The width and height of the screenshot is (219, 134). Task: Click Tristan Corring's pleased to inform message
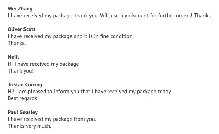click(x=90, y=92)
